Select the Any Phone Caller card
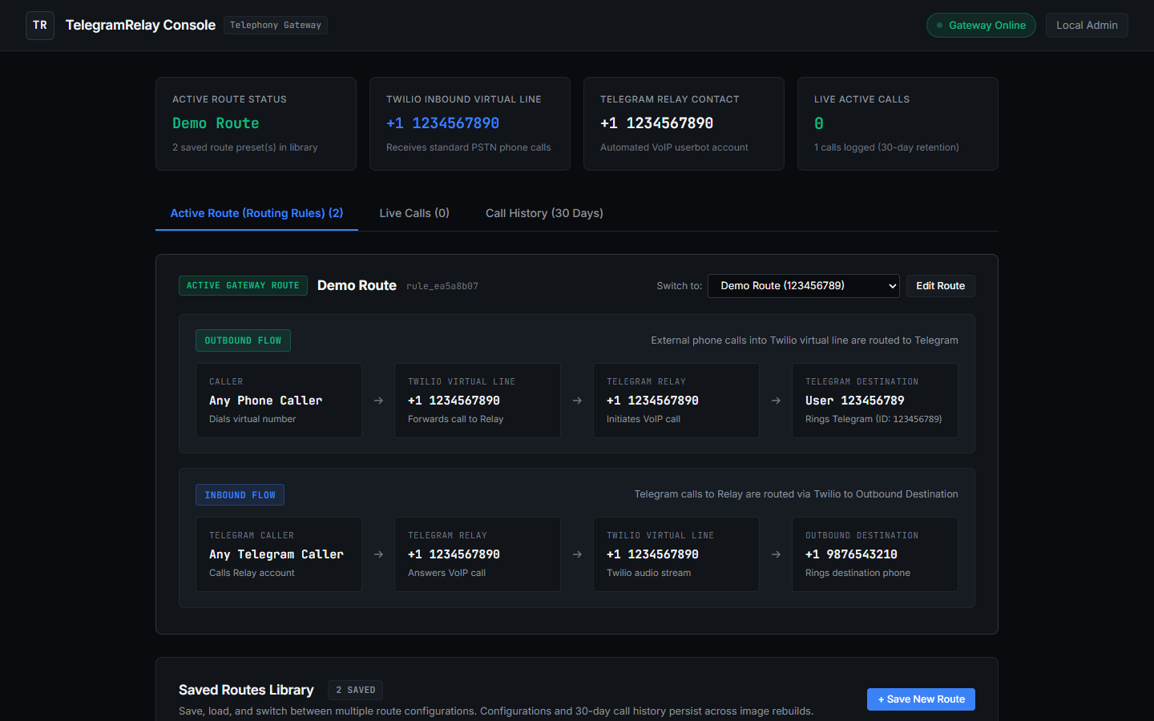The height and width of the screenshot is (721, 1154). click(x=279, y=401)
